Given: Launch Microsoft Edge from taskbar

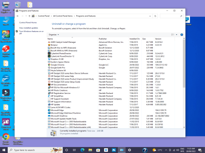Looking at the screenshot, I should pyautogui.click(x=82, y=150).
